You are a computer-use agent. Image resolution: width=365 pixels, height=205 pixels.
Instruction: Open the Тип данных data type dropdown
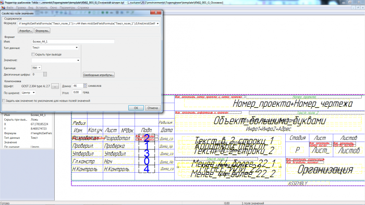55,47
